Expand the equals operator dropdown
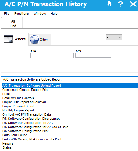 (114, 37)
